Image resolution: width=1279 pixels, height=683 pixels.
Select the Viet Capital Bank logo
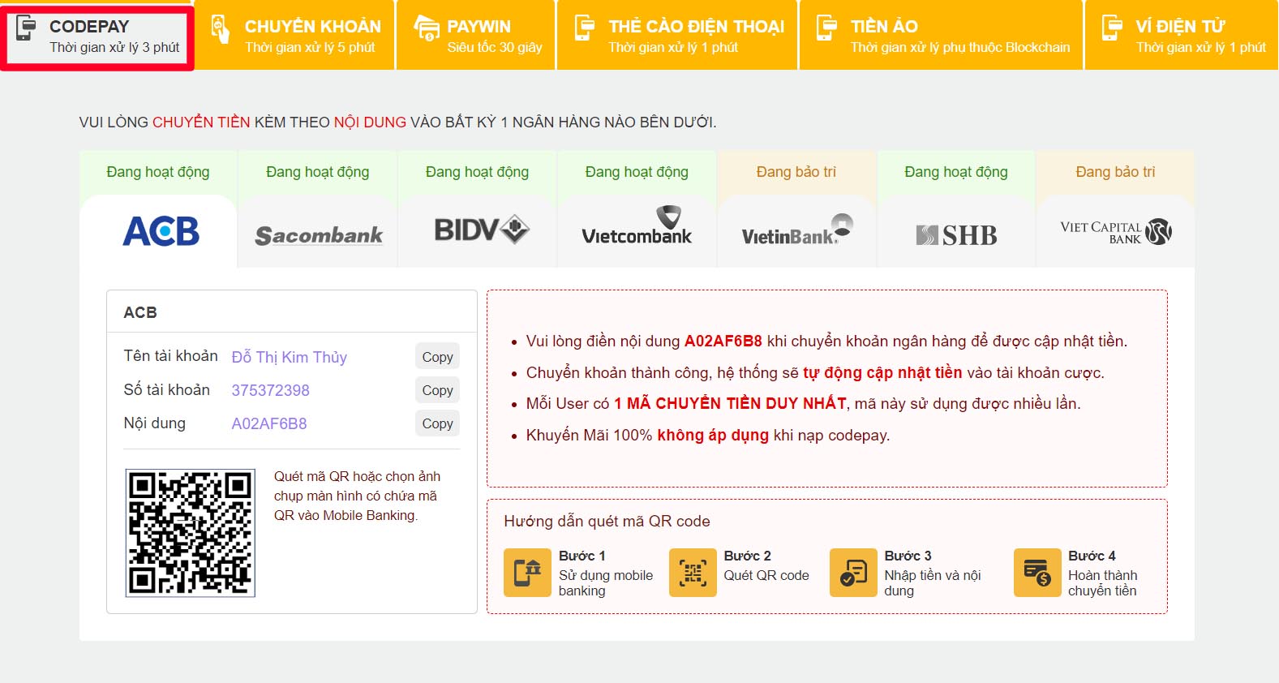pos(1116,232)
